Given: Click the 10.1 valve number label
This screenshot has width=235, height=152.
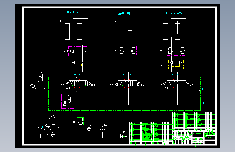Looking at the screenshot, I should click(67, 88).
